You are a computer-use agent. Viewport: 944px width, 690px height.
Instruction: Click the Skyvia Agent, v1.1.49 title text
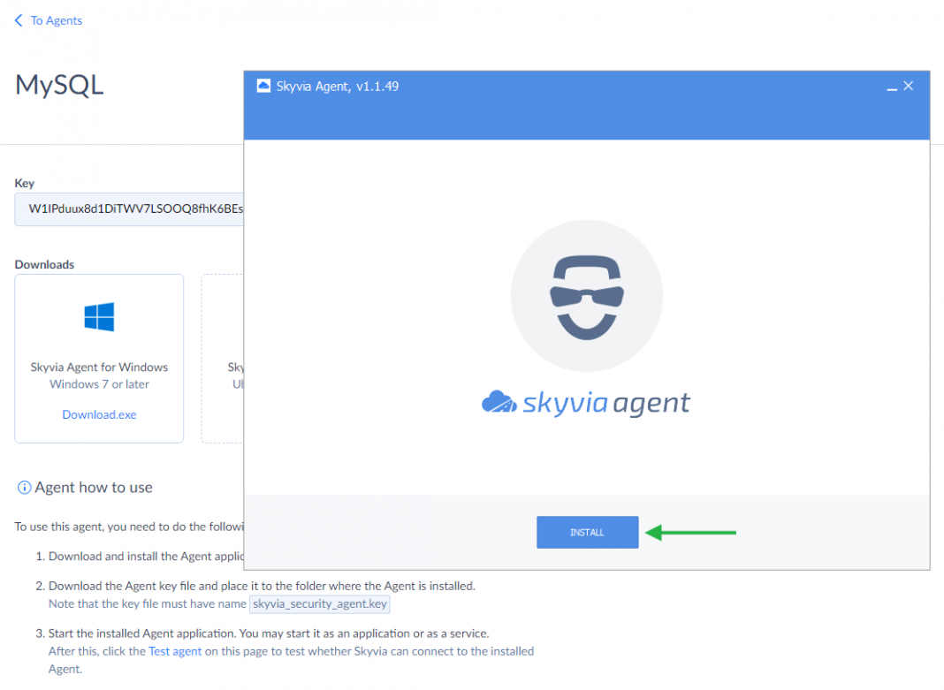337,86
